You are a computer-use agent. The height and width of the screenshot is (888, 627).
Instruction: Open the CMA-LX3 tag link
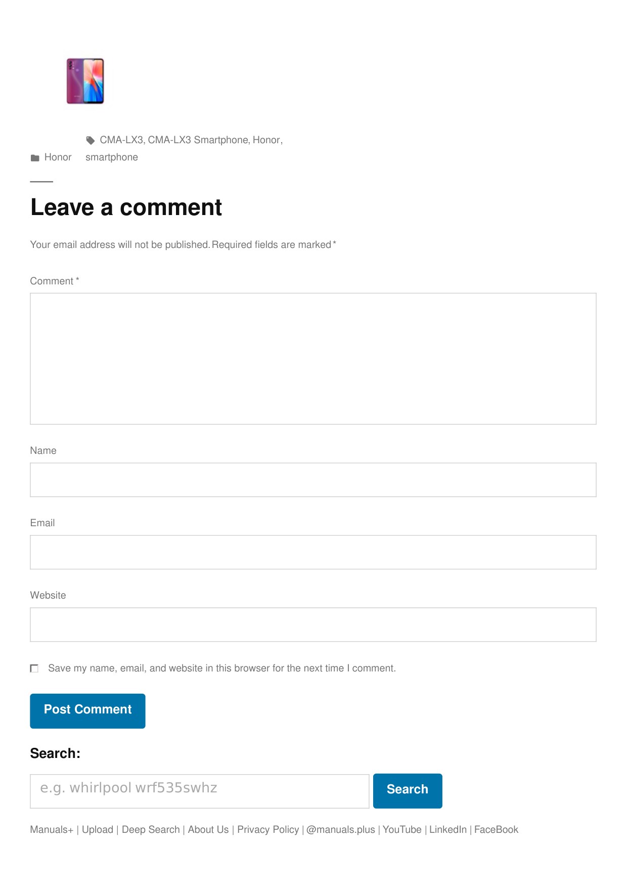tap(121, 140)
